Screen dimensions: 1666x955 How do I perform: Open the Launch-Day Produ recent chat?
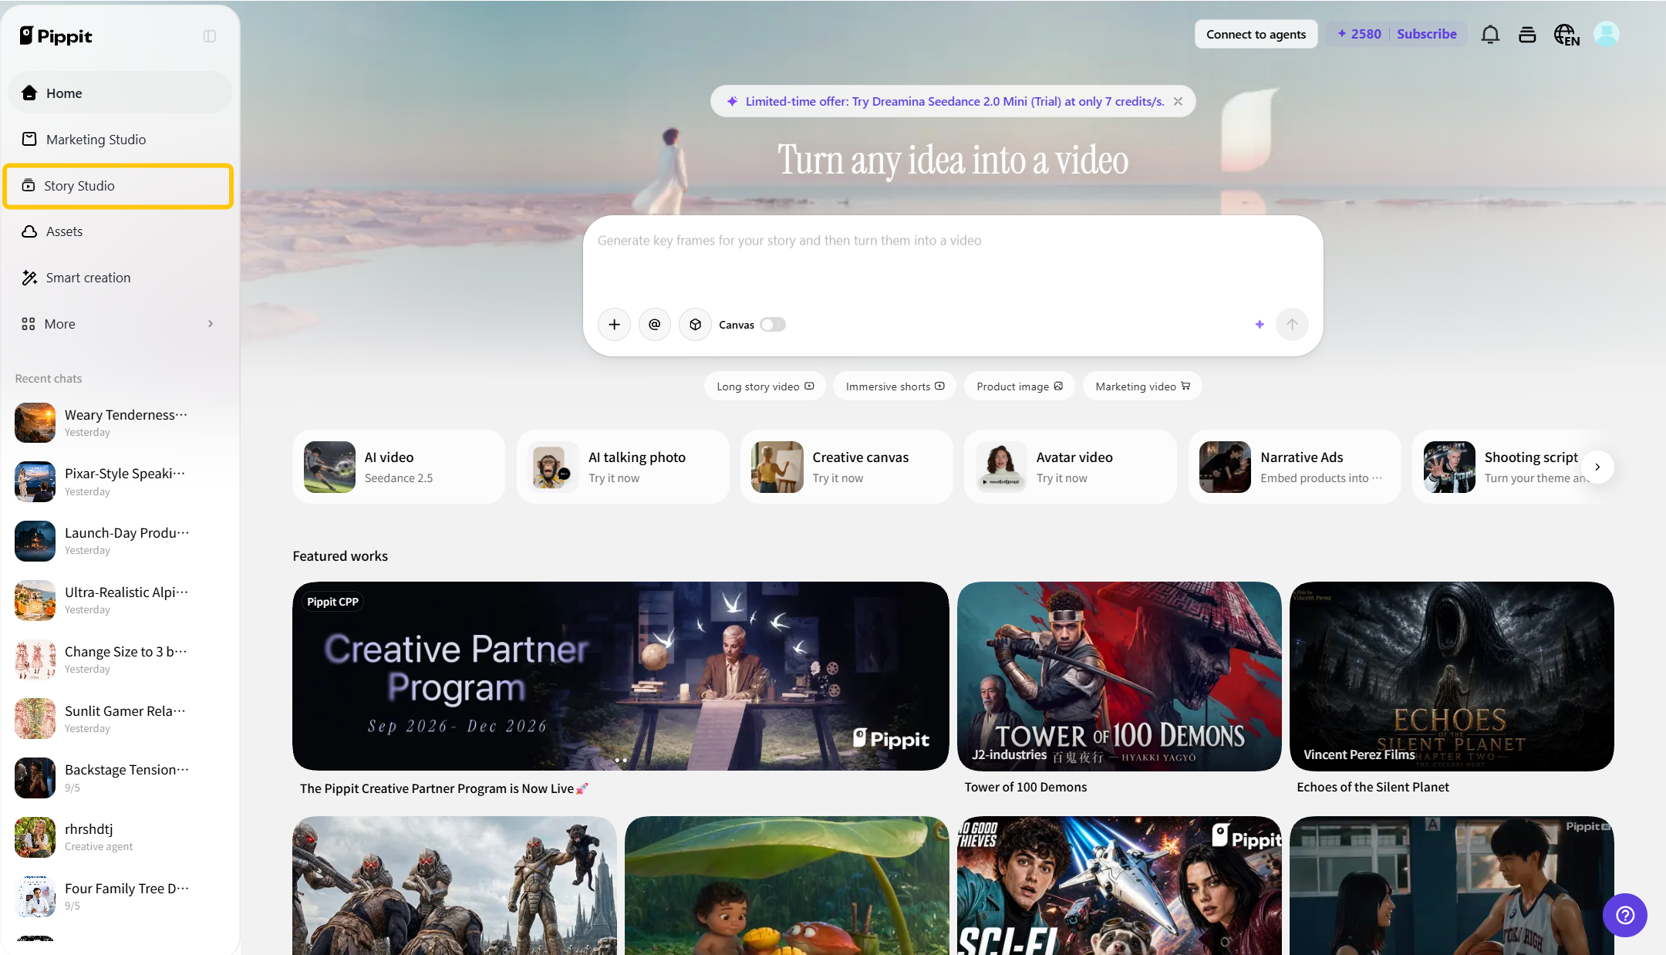pyautogui.click(x=120, y=541)
